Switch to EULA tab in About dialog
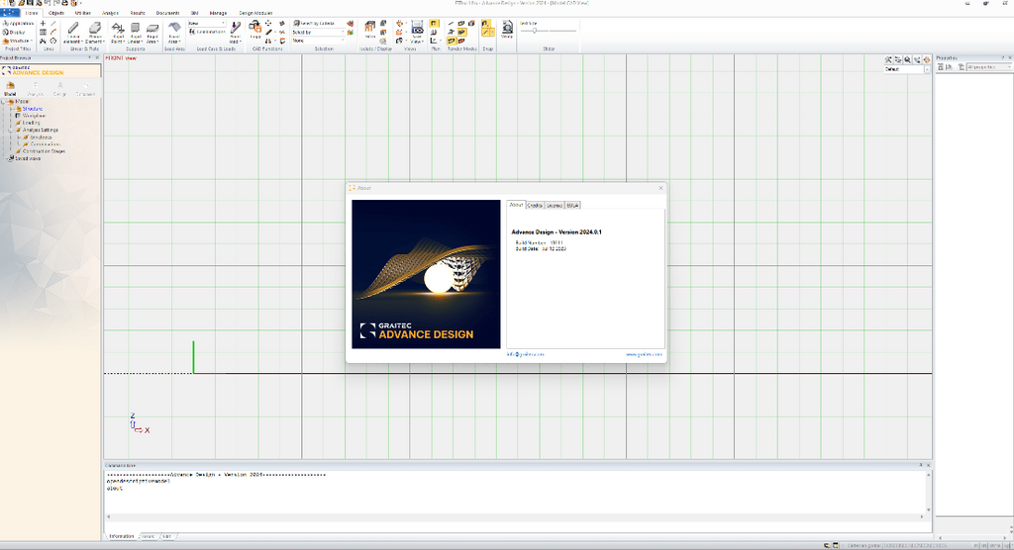 pyautogui.click(x=573, y=205)
